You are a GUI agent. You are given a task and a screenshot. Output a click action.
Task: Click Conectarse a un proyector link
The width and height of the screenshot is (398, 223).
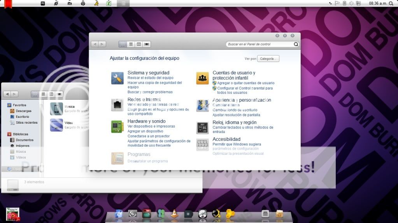click(x=149, y=136)
